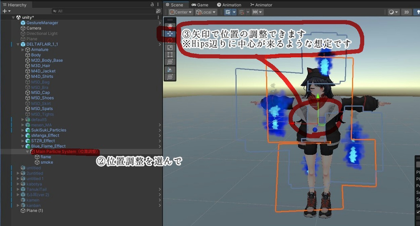
Task: Toggle Scene lighting bulb button
Action: (x=418, y=12)
